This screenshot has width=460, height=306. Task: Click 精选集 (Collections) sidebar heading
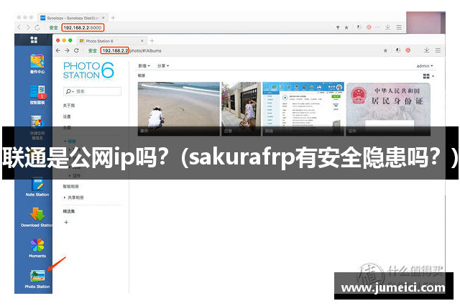point(69,211)
